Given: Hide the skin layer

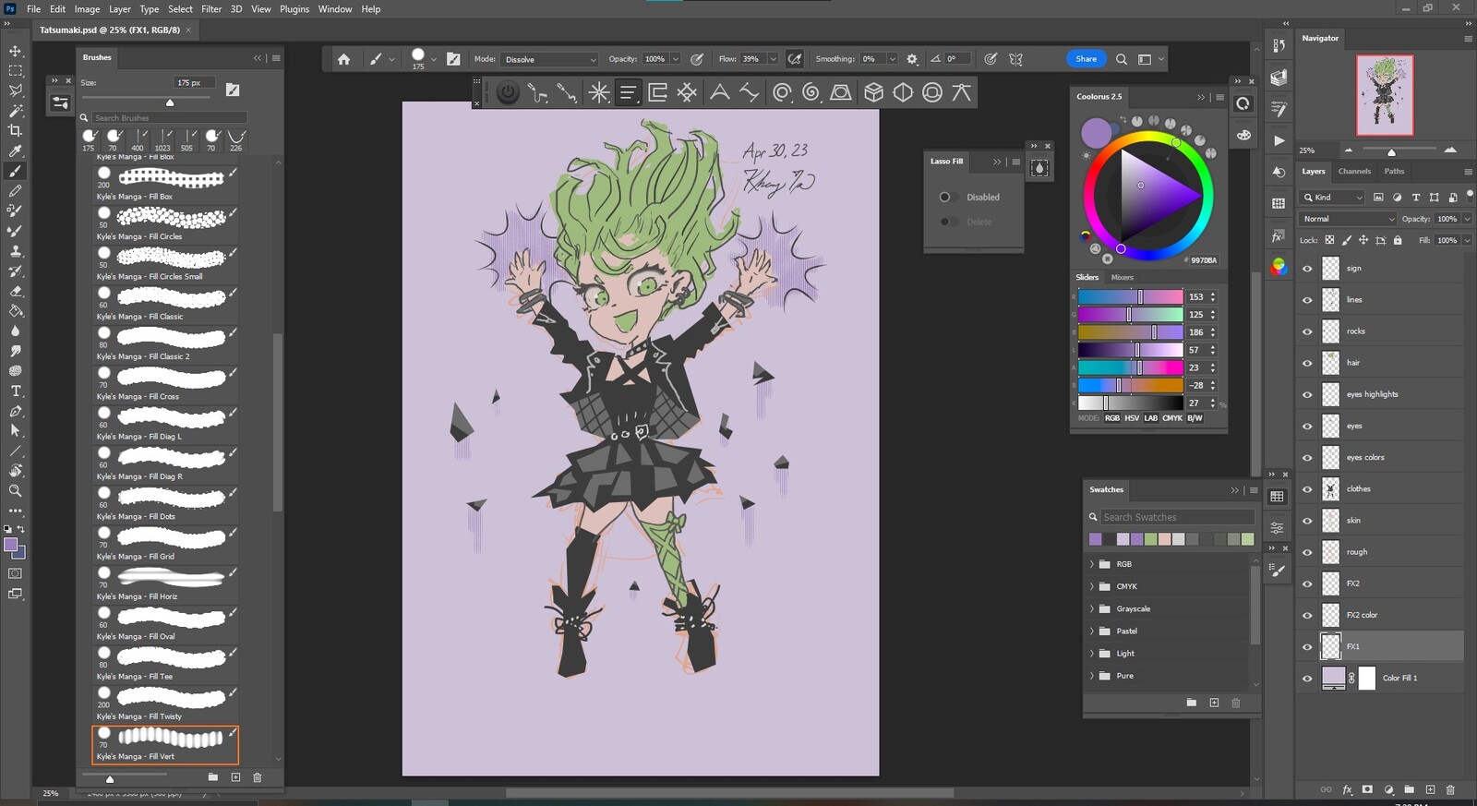Looking at the screenshot, I should 1307,521.
